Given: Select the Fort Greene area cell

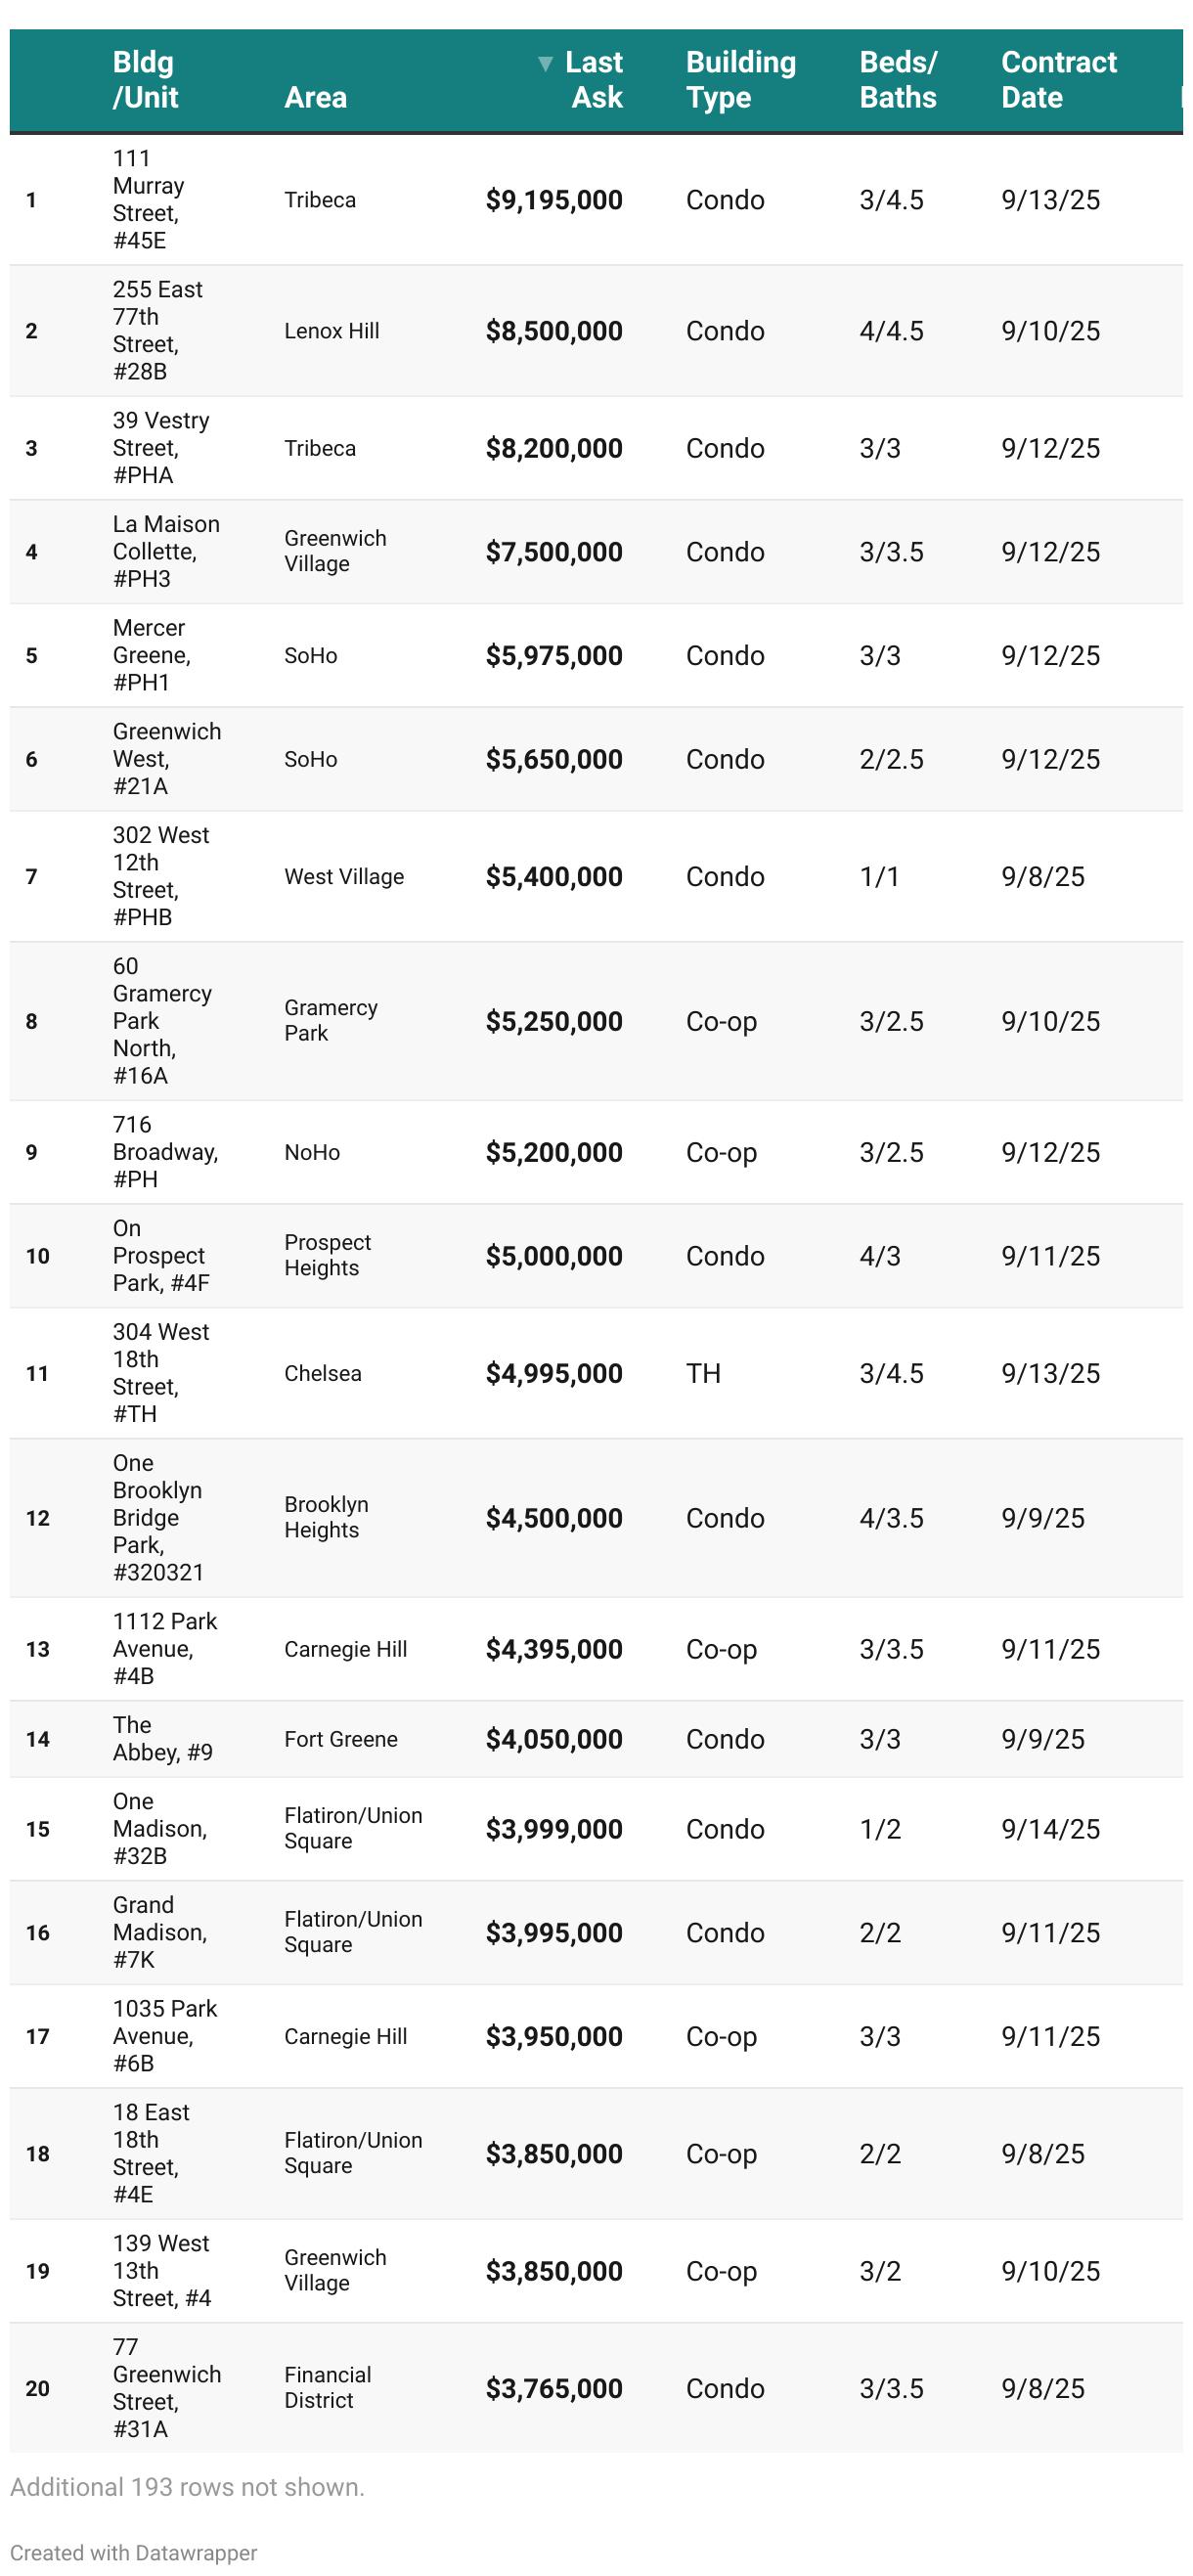Looking at the screenshot, I should 340,1739.
